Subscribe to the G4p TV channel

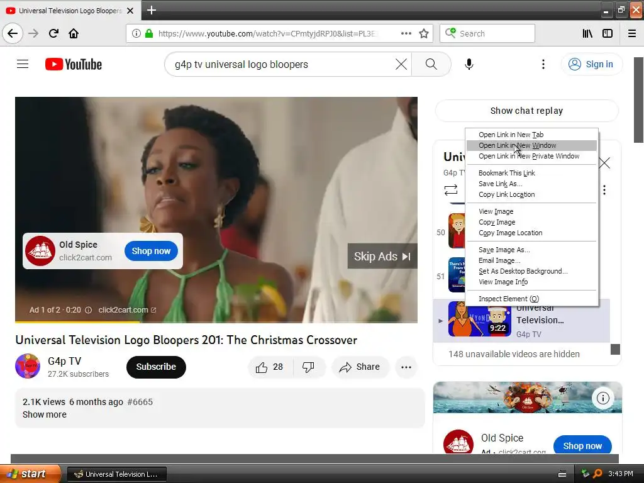(156, 367)
